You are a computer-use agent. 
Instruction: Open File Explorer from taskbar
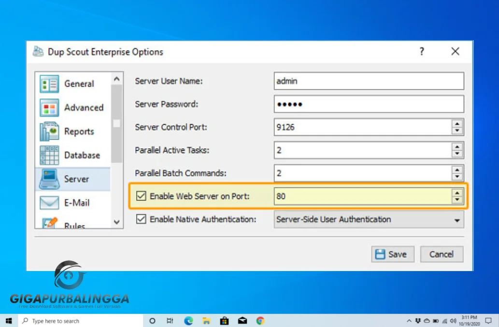(x=206, y=321)
